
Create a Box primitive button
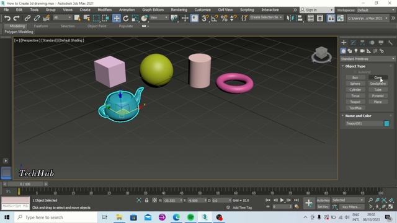[x=355, y=77]
